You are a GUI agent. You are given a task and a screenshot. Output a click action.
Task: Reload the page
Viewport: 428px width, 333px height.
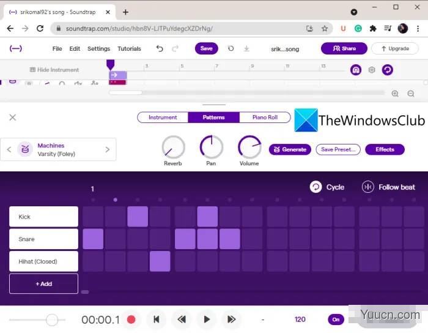[40, 28]
